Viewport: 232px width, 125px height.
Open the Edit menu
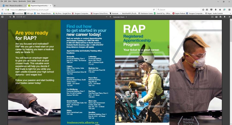tap(5, 1)
